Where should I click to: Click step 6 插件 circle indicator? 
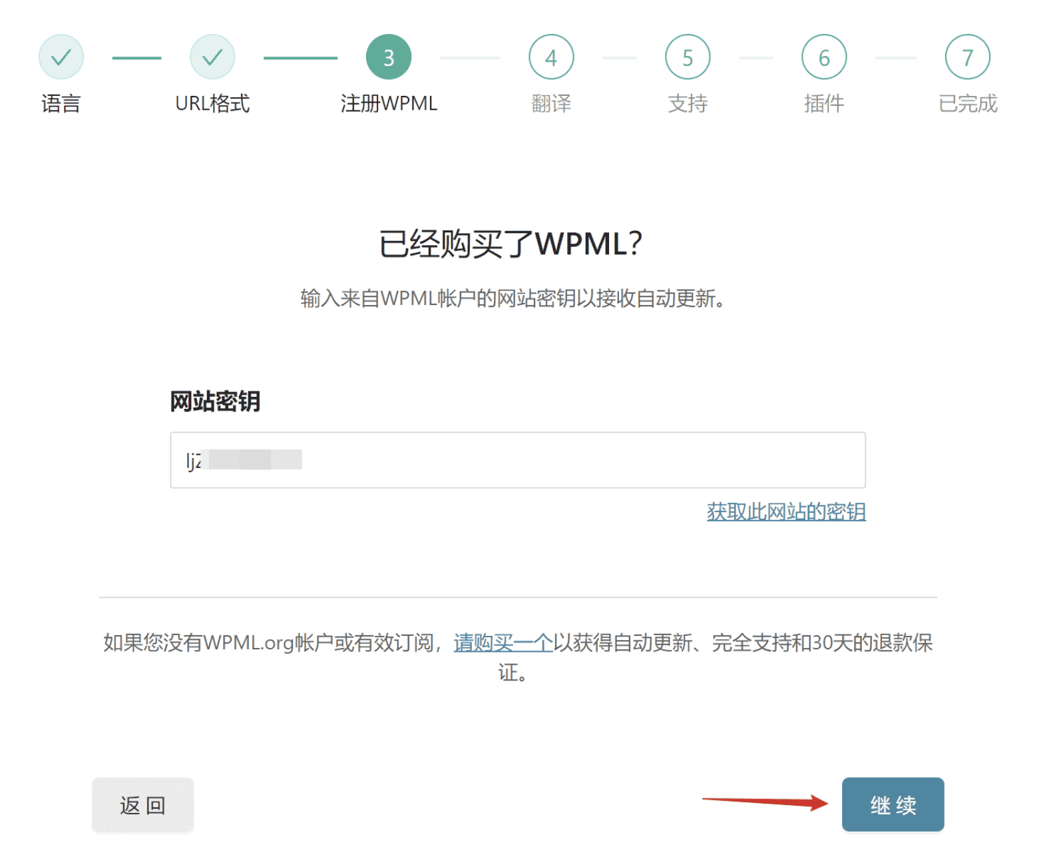(823, 57)
